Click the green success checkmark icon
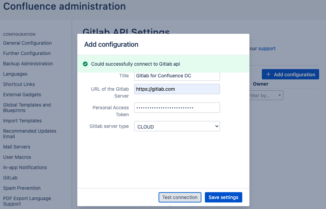The height and width of the screenshot is (209, 326). pos(85,64)
